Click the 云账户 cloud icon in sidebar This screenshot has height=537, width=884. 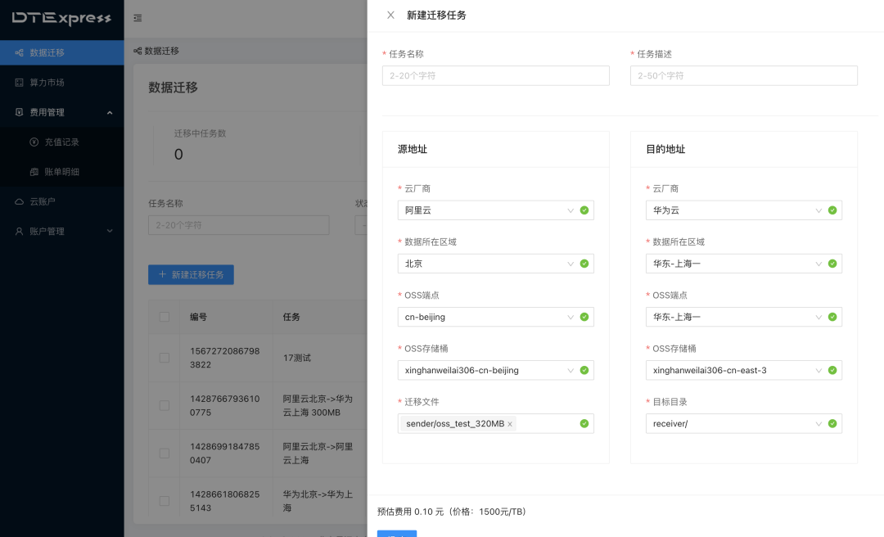[x=20, y=201]
